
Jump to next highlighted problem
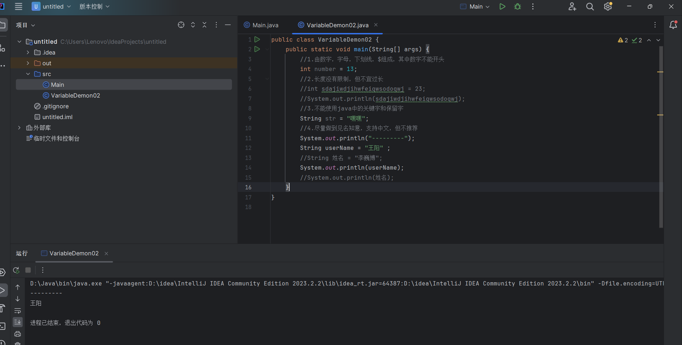tap(658, 40)
